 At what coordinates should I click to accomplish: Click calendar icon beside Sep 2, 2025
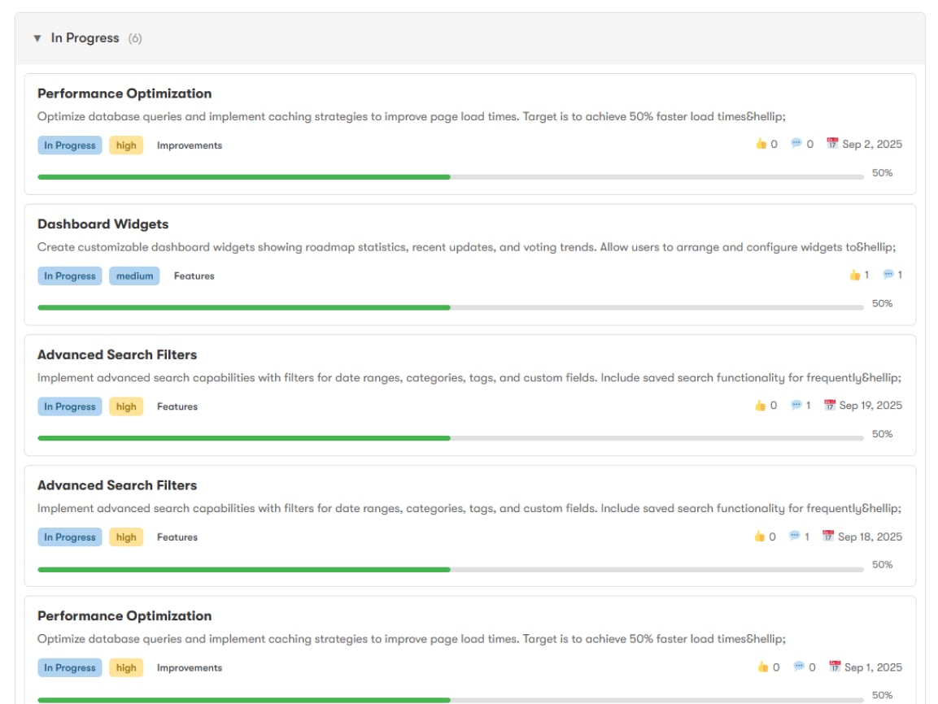point(832,144)
